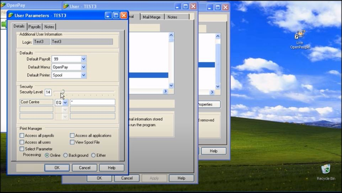Click the Cost Centre value field
342x193 pixels.
click(x=92, y=102)
